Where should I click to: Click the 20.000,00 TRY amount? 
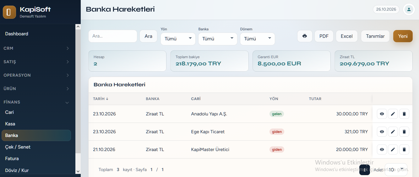[352, 149]
